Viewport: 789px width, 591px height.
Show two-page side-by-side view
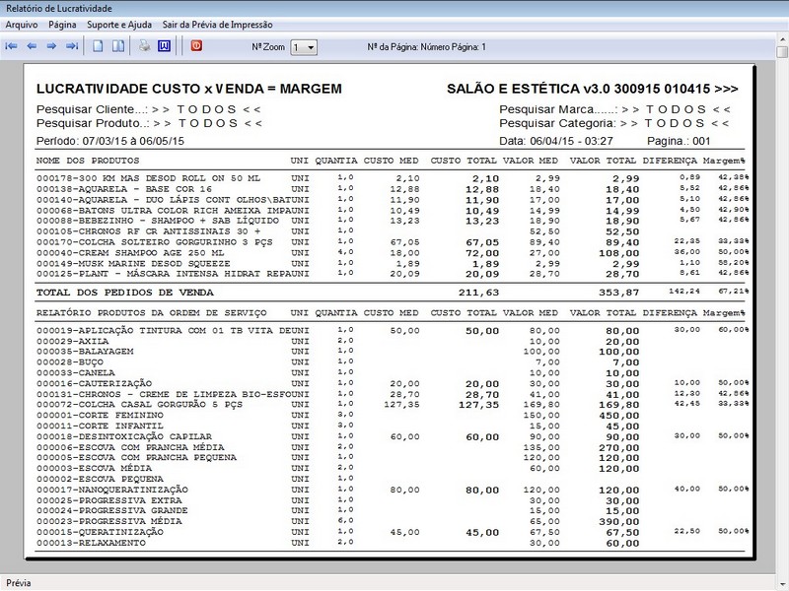pos(117,46)
